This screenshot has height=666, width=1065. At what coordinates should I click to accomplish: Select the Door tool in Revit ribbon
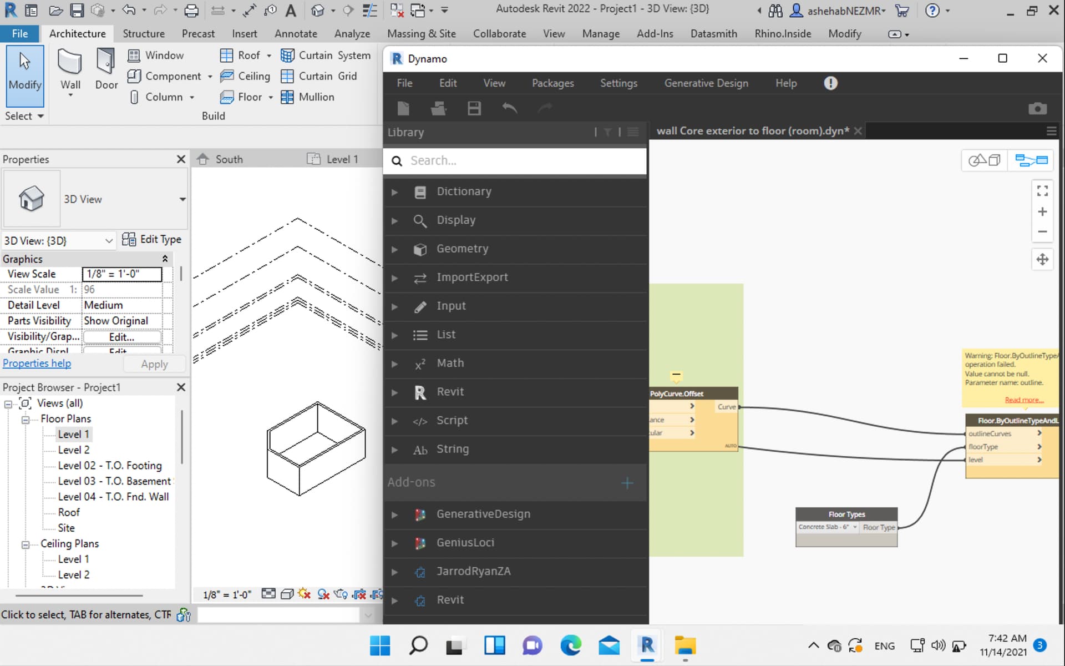106,69
